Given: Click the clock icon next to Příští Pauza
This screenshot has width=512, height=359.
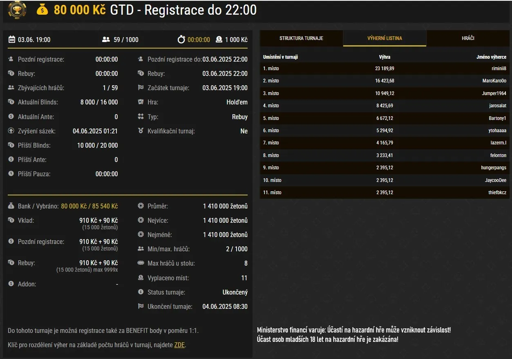Looking at the screenshot, I should (11, 174).
